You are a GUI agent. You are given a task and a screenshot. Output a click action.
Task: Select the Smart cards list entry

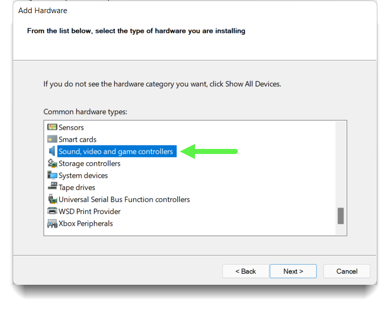[77, 139]
